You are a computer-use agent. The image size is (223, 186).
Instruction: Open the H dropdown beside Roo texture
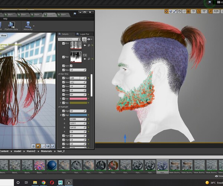(85, 55)
